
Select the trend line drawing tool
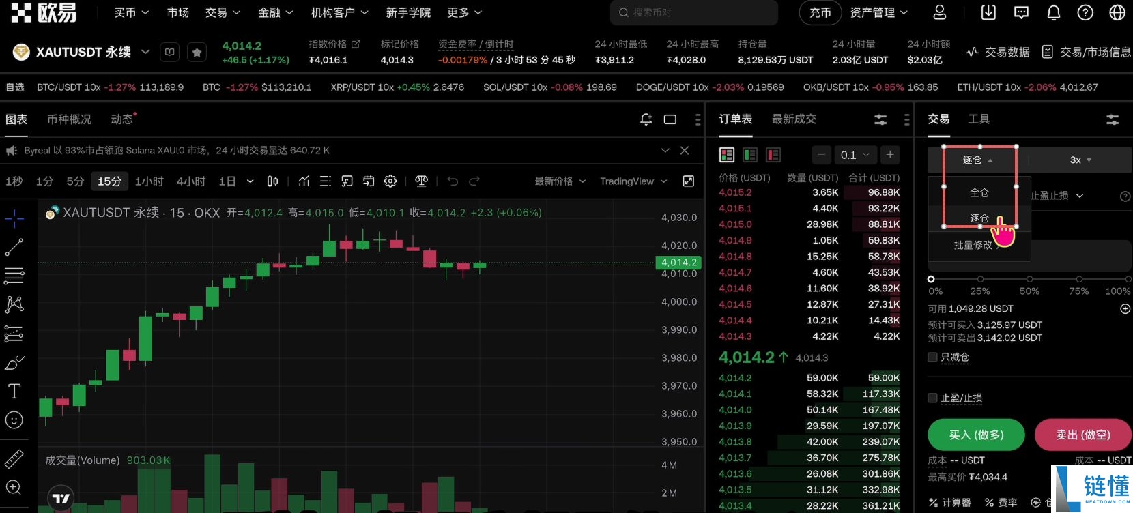[14, 247]
